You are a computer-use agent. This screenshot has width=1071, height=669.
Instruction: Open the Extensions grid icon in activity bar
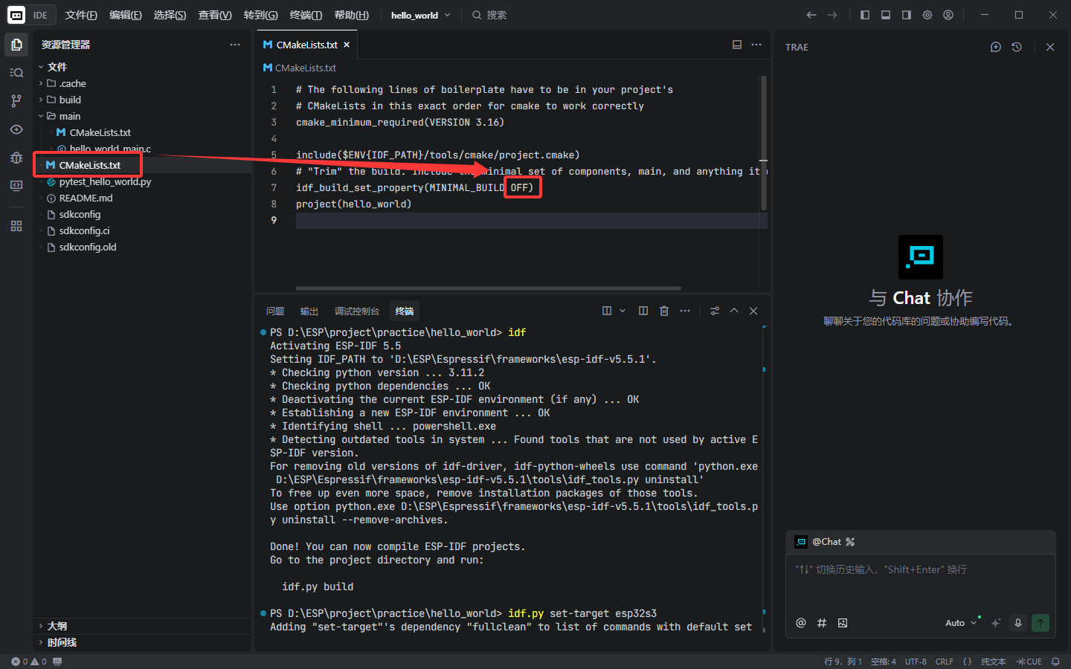point(16,226)
